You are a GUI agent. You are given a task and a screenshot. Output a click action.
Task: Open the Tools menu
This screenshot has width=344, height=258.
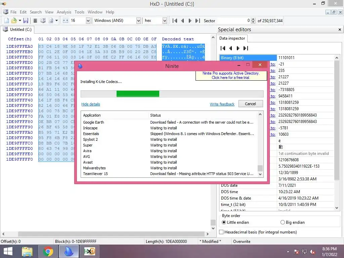pyautogui.click(x=79, y=12)
